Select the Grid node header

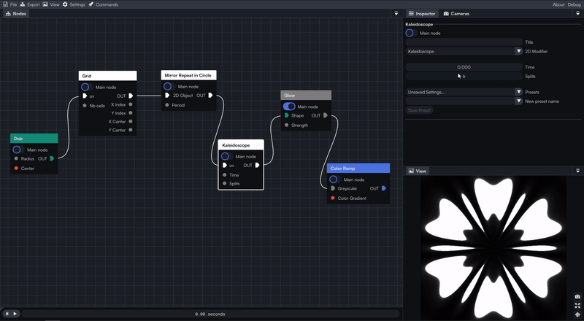[107, 76]
